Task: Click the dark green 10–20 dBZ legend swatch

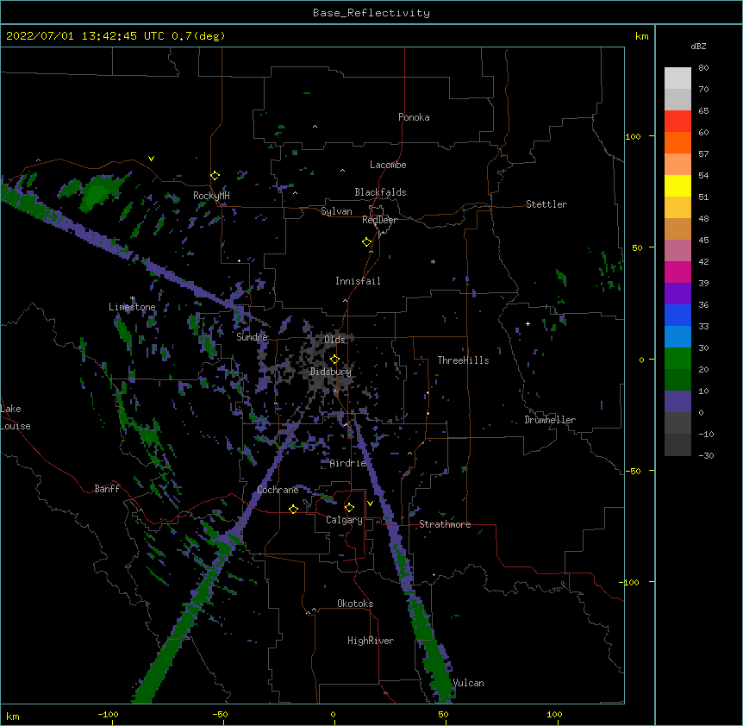Action: 677,380
